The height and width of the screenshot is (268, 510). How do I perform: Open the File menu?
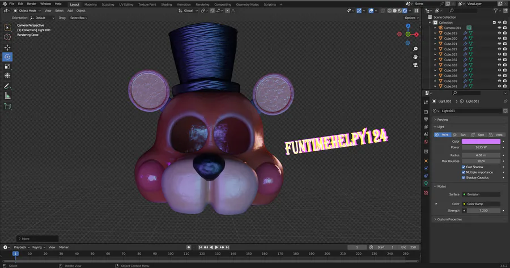click(x=12, y=4)
